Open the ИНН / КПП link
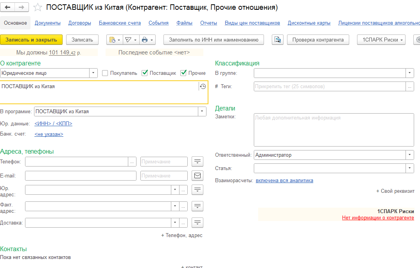Image resolution: width=420 pixels, height=268 pixels. point(53,124)
